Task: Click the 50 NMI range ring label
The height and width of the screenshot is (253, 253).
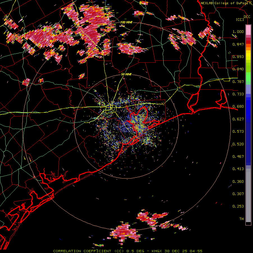Action: [126, 74]
